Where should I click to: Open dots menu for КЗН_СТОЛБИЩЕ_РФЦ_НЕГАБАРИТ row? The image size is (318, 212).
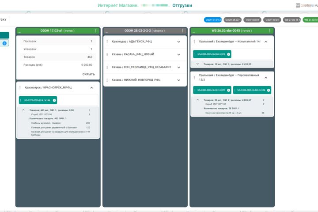point(107,67)
